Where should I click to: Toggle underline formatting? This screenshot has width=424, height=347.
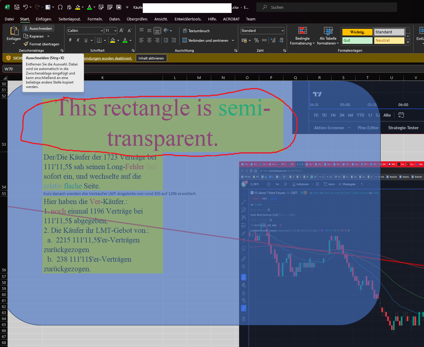pos(86,40)
